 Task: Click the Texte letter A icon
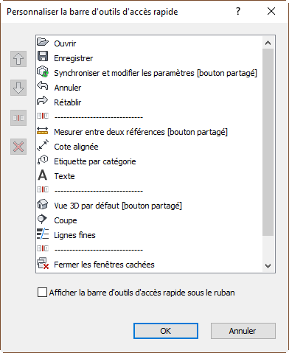[42, 175]
